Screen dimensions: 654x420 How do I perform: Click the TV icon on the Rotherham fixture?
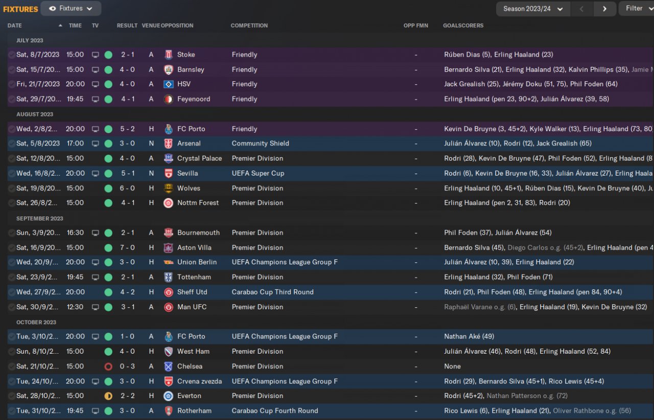tap(96, 411)
